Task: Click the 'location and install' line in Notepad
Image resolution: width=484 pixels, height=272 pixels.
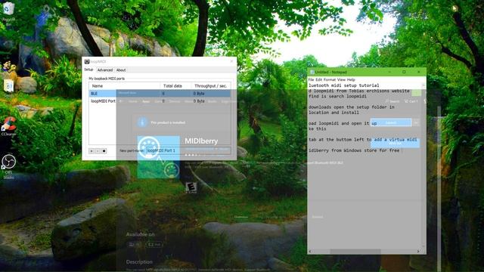Action: point(334,113)
